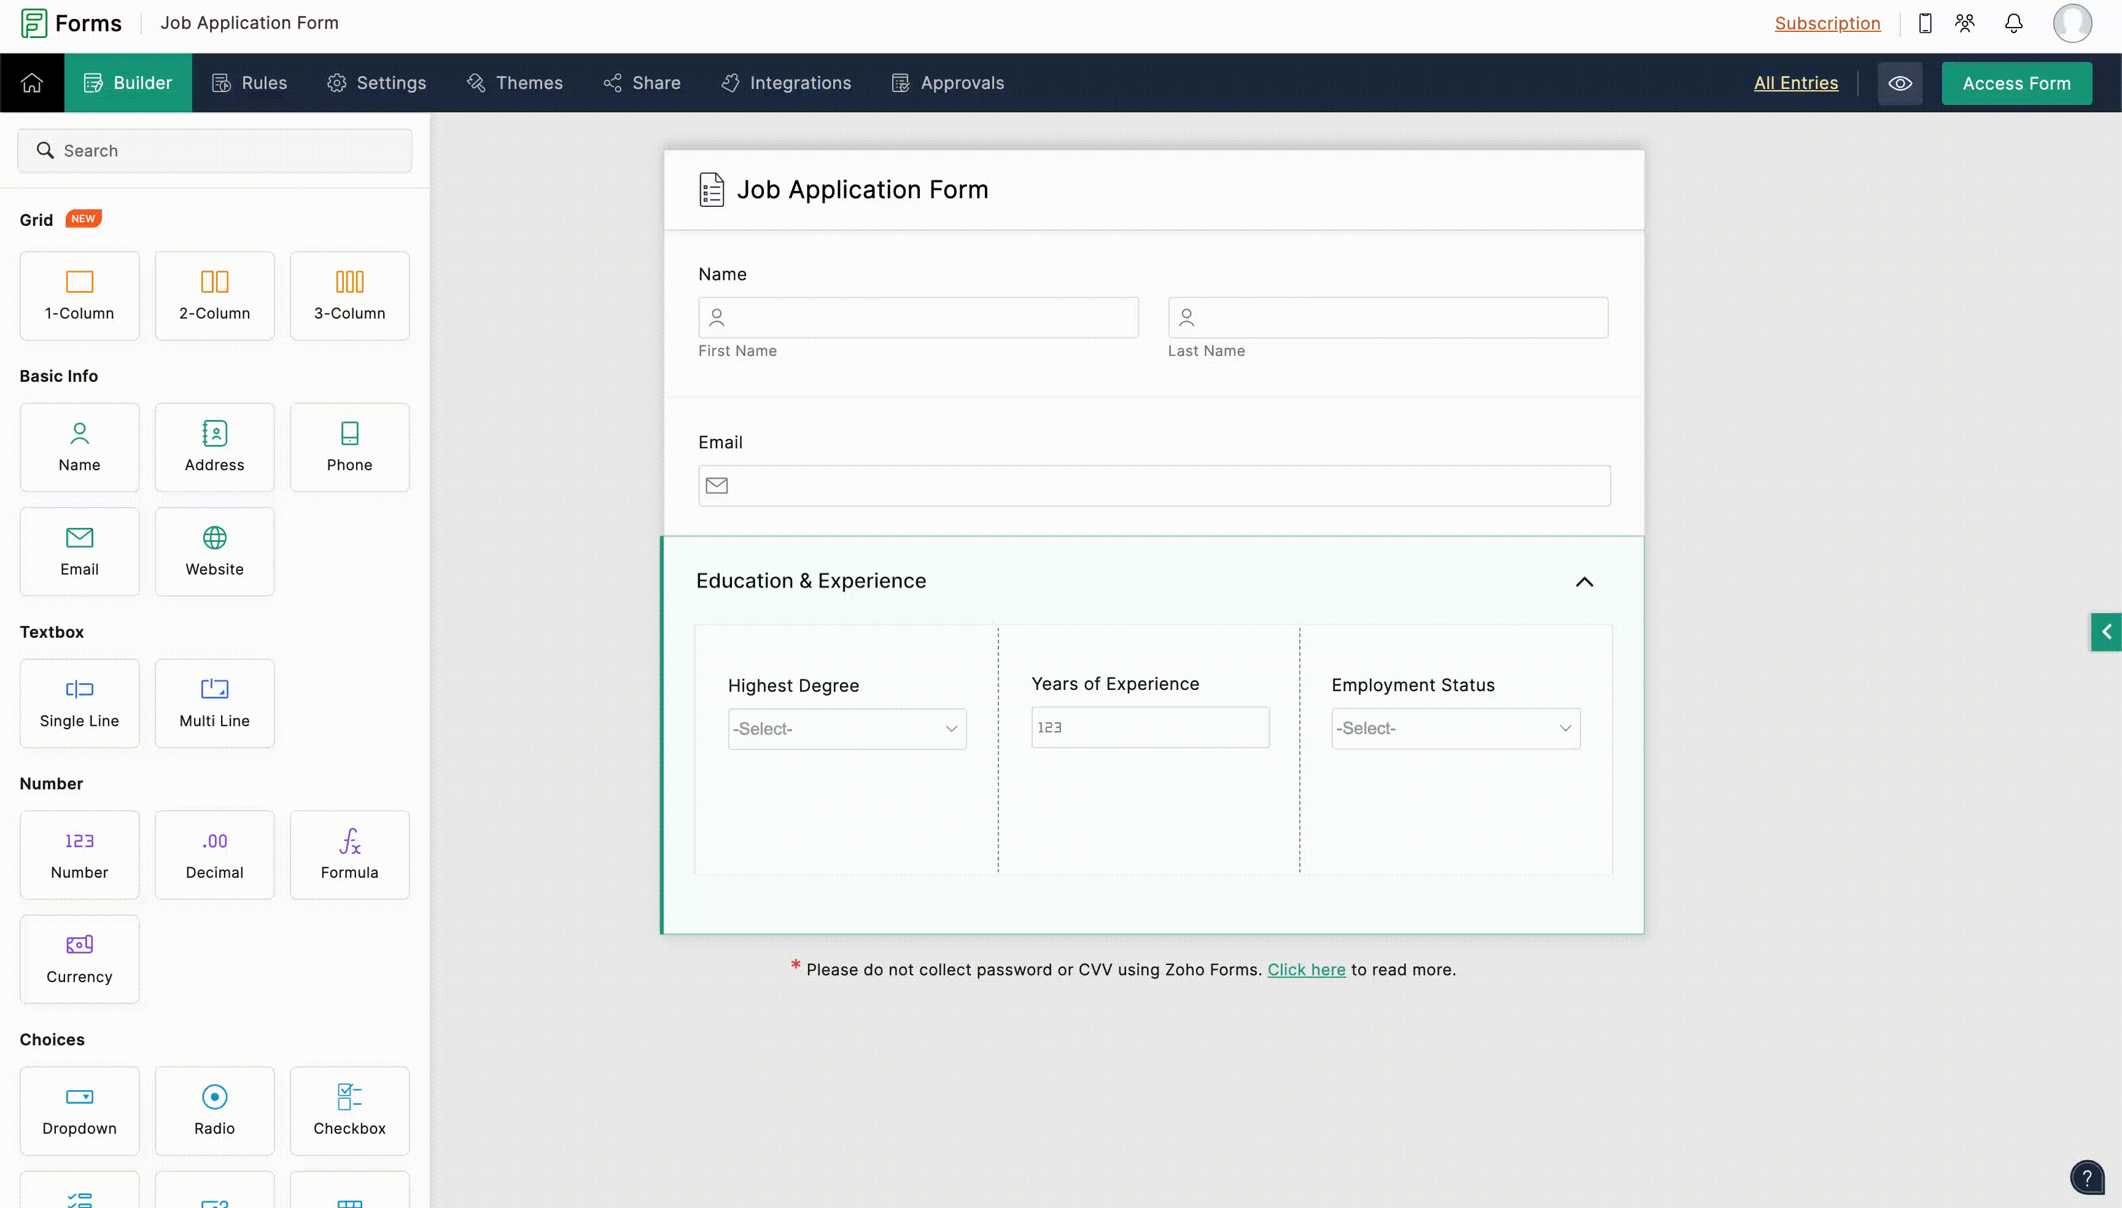Add the Checkbox choice field
The width and height of the screenshot is (2122, 1208).
(x=349, y=1110)
